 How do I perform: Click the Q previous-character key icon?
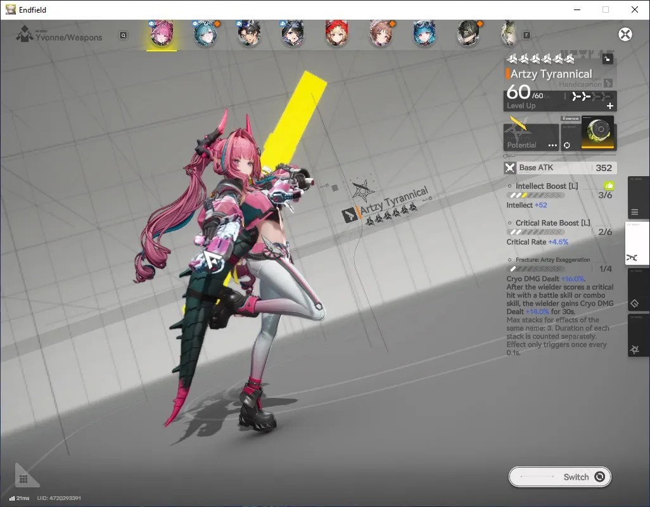(x=123, y=35)
